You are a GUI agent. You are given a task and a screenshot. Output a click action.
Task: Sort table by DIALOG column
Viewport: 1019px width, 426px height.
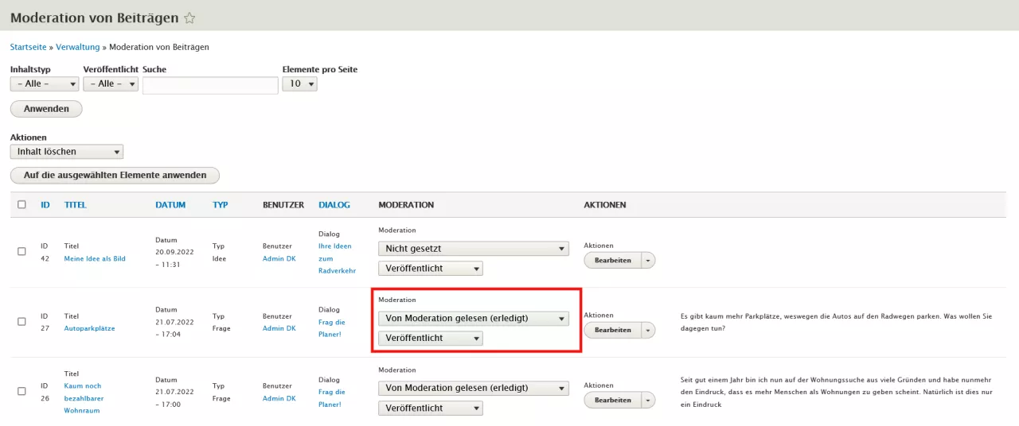coord(334,205)
